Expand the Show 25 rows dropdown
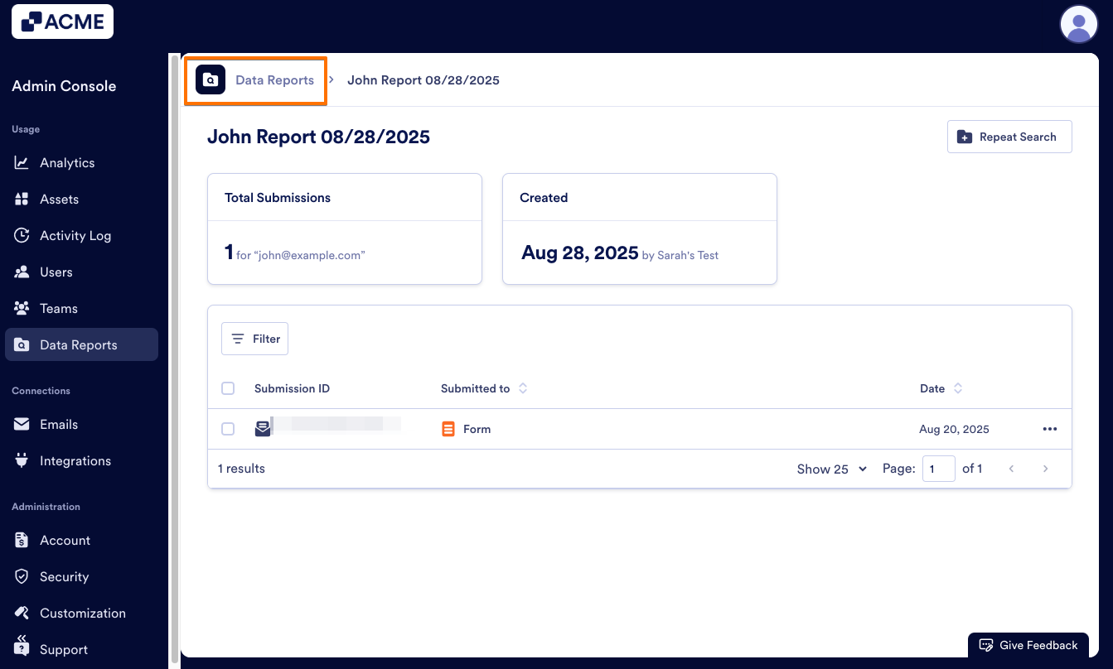1113x669 pixels. click(x=831, y=469)
